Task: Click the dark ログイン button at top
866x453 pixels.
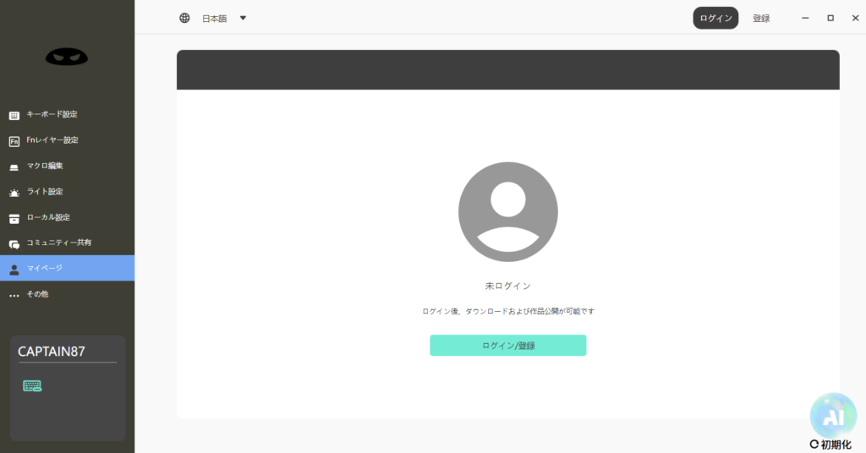Action: (x=715, y=18)
